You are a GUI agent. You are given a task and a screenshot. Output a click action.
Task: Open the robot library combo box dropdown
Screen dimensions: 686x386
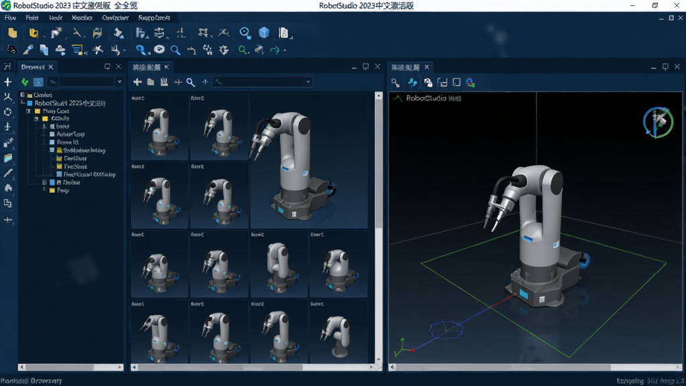click(308, 82)
